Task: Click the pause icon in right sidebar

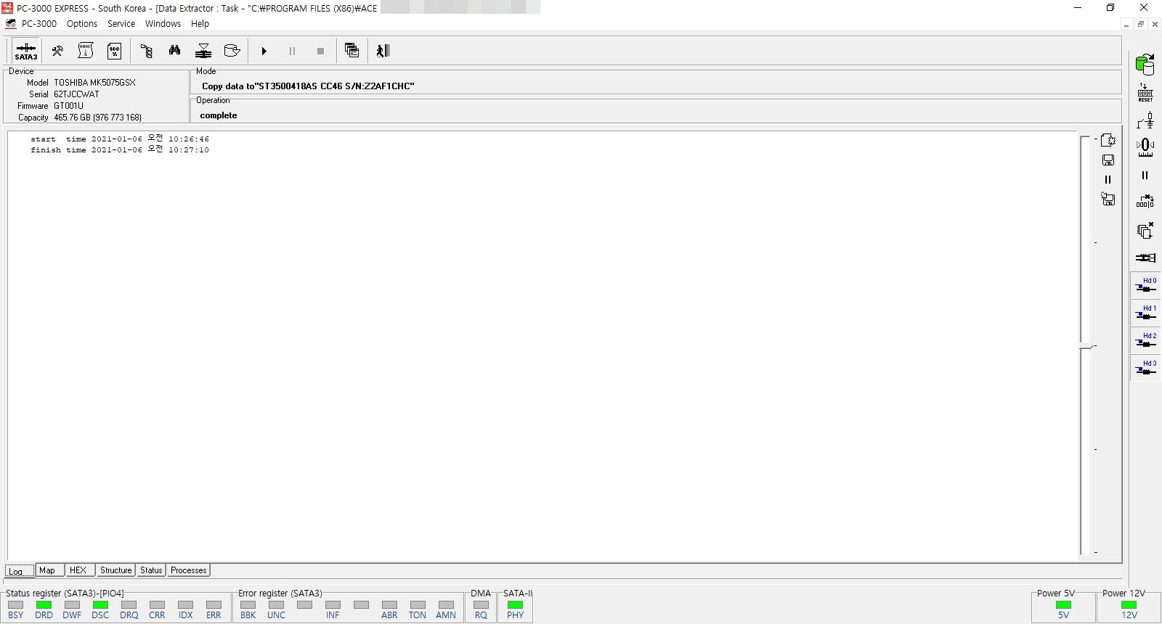Action: pos(1145,175)
